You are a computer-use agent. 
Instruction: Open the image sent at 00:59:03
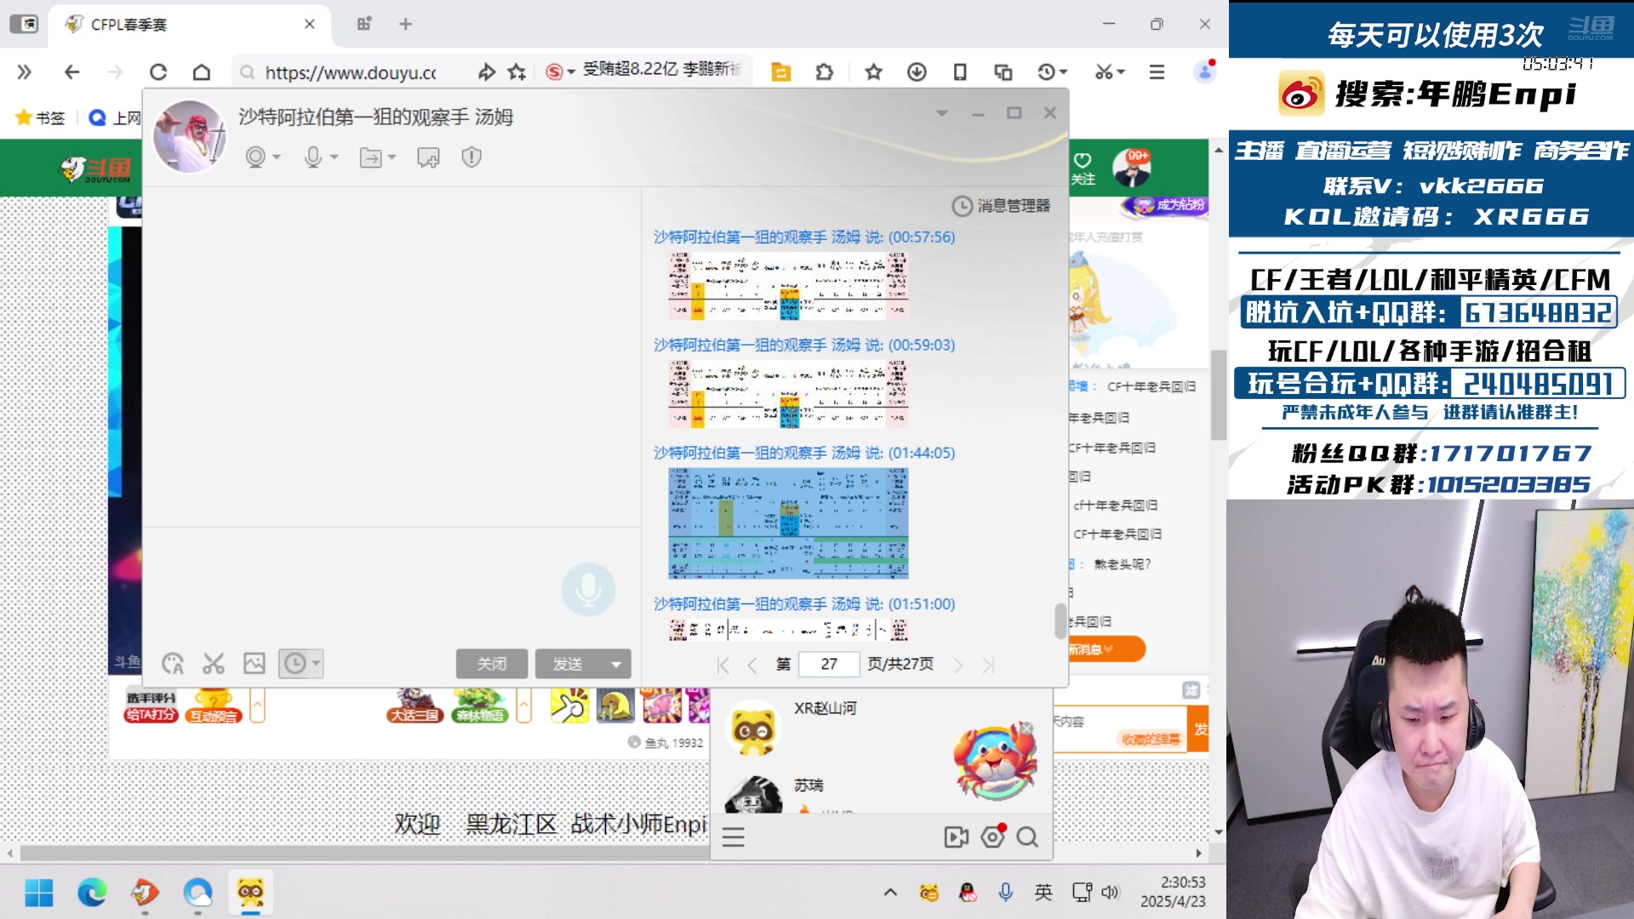788,394
